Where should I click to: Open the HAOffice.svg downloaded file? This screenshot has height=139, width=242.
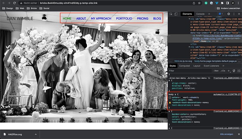(x=15, y=134)
